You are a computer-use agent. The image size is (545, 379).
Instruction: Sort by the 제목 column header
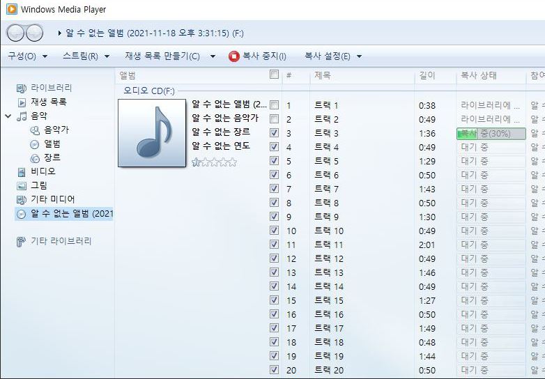(x=323, y=75)
